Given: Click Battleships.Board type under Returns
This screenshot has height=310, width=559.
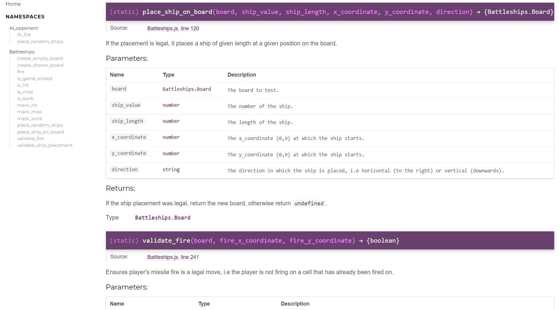Looking at the screenshot, I should pos(163,218).
